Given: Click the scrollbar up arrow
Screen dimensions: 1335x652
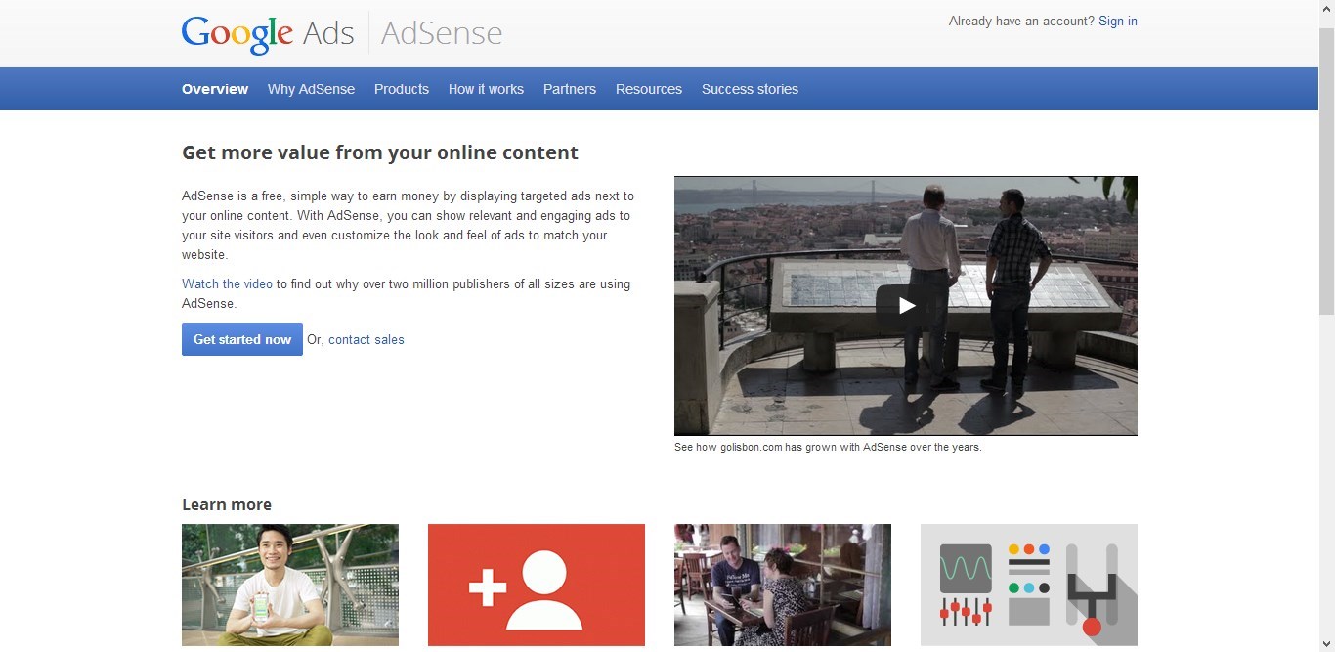Looking at the screenshot, I should pos(1326,8).
